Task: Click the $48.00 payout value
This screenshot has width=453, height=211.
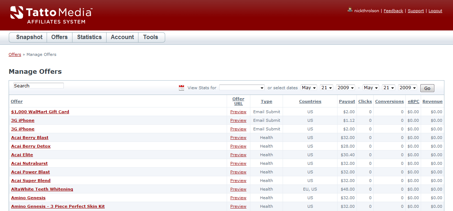Action: [x=348, y=189]
